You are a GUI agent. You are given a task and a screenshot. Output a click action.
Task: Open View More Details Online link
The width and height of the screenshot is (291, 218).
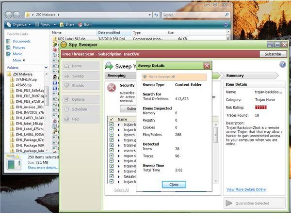pyautogui.click(x=246, y=189)
